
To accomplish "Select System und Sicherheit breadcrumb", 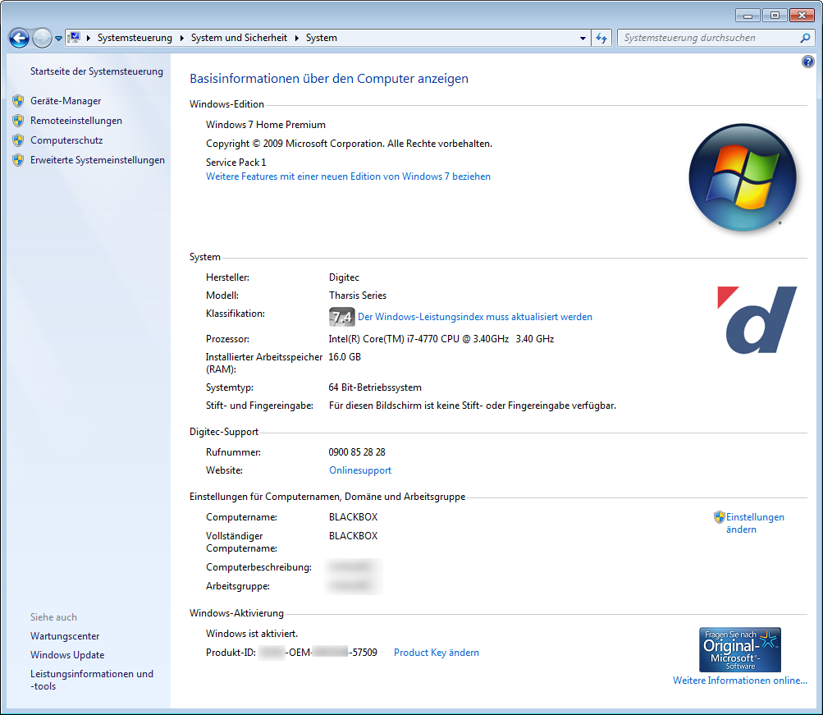I will pyautogui.click(x=239, y=38).
